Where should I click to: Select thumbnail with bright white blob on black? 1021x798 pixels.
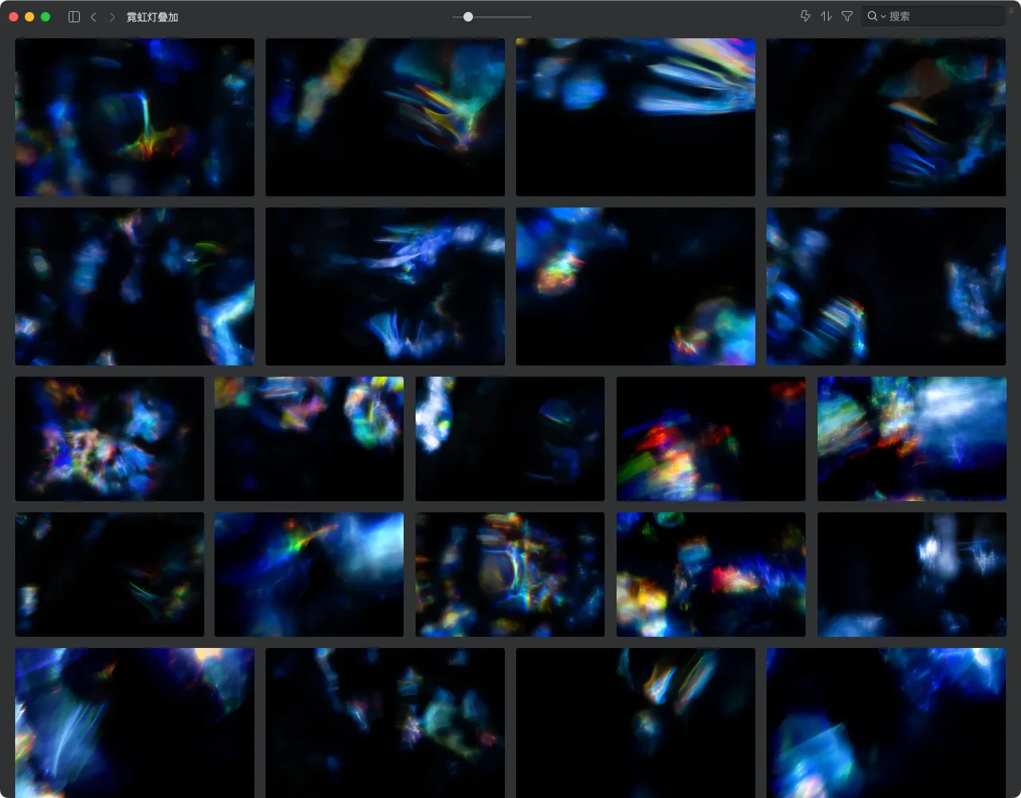[x=510, y=439]
